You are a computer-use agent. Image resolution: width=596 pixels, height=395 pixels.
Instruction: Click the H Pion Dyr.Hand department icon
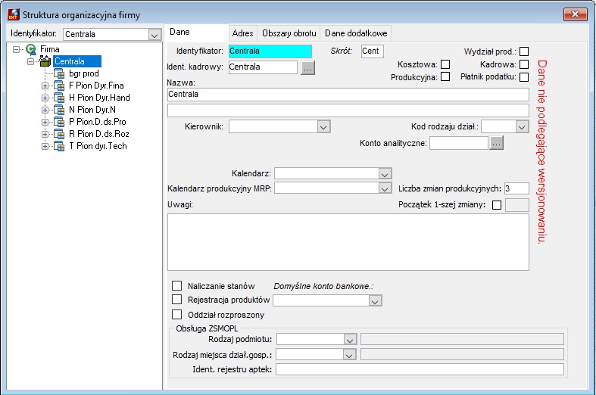click(59, 98)
